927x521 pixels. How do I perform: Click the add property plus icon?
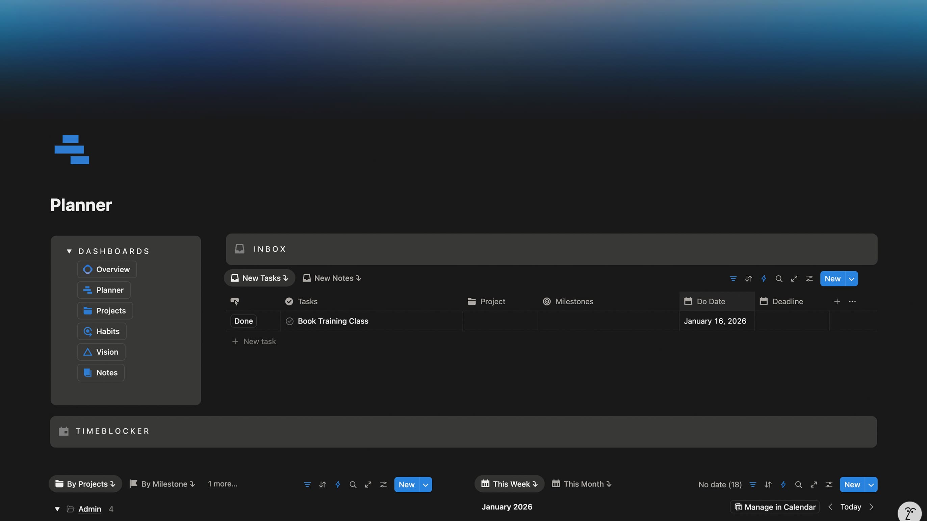pos(837,301)
